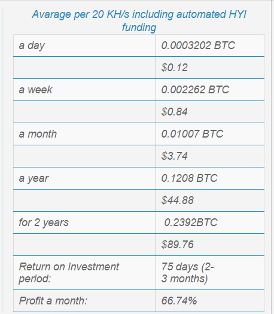This screenshot has width=274, height=314.
Task: Click the 0.0003202 BTC daily value
Action: (198, 45)
